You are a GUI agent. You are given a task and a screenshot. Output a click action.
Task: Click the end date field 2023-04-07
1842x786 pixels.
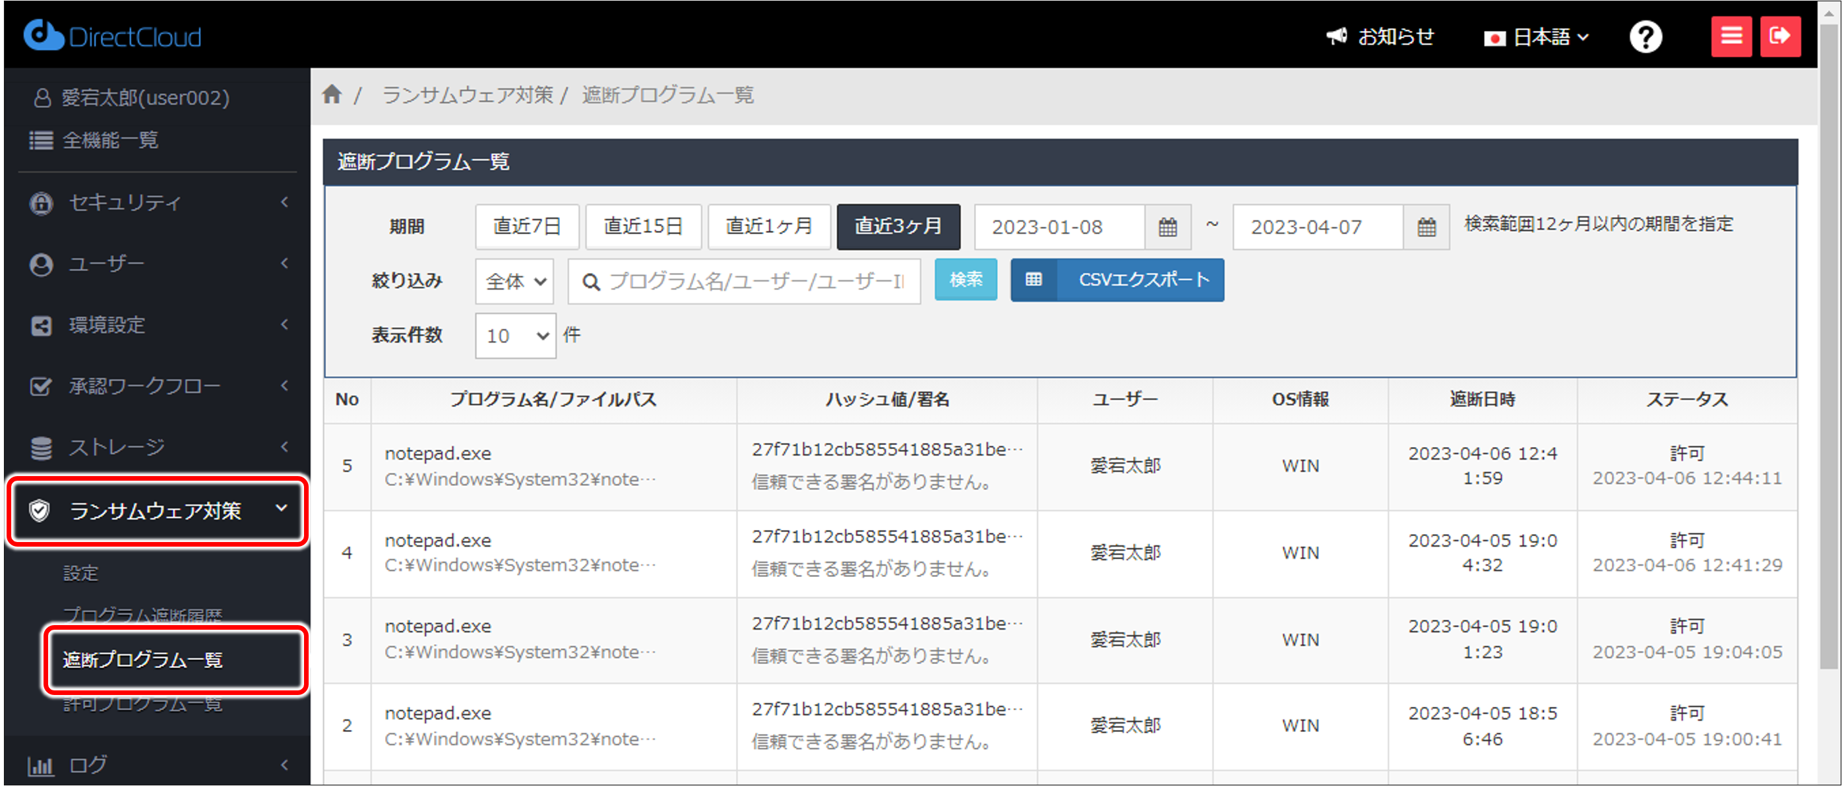[x=1318, y=227]
